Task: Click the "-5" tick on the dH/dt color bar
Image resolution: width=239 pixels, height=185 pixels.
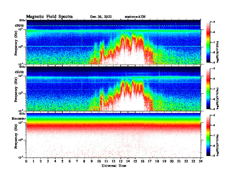Action: click(214, 22)
